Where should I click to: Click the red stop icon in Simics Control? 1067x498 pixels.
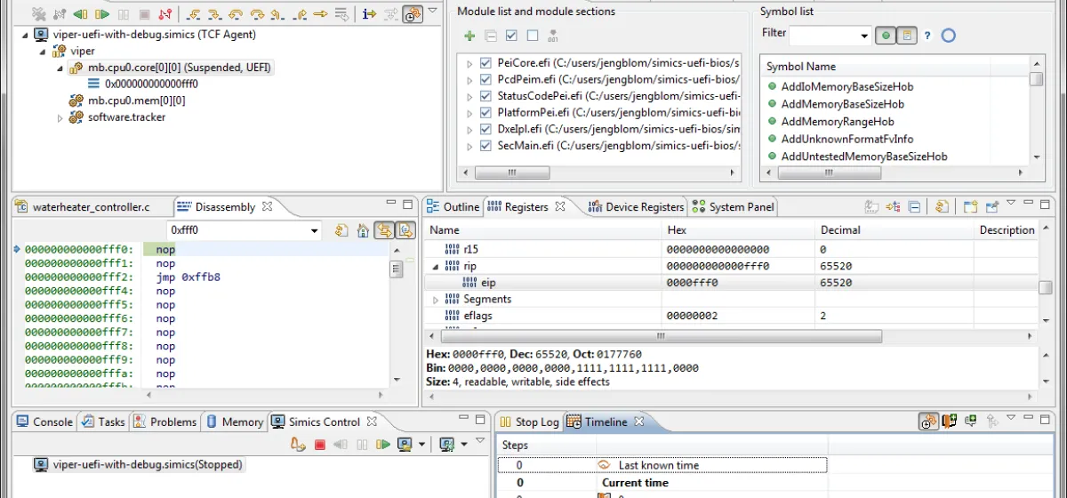tap(319, 444)
